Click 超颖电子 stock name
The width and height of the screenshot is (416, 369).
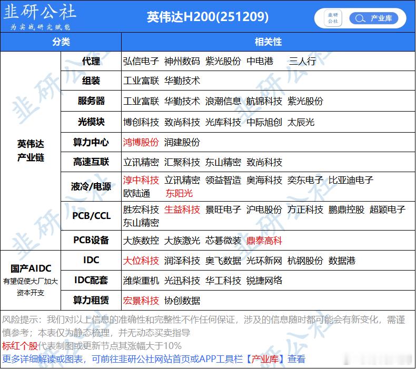click(x=388, y=210)
